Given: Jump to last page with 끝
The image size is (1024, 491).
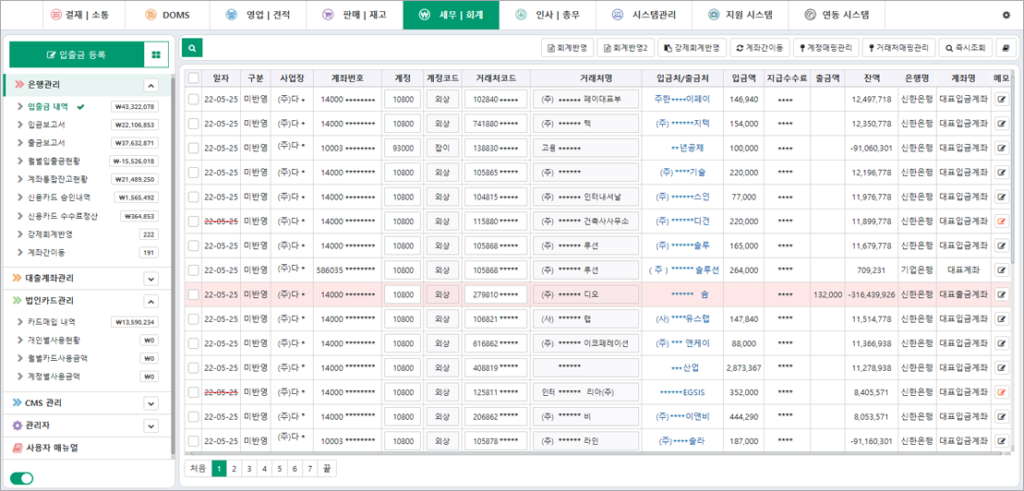Looking at the screenshot, I should click(x=327, y=468).
